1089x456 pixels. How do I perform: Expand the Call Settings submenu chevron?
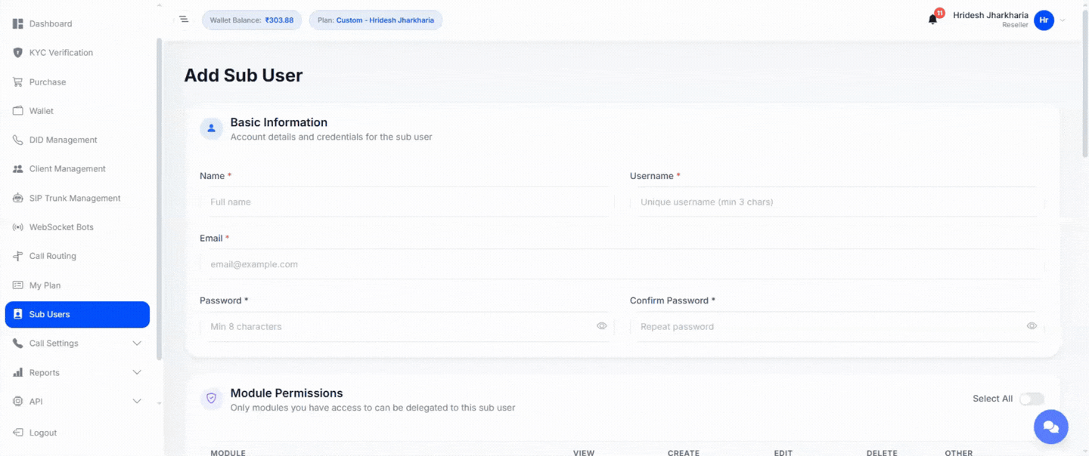click(x=137, y=344)
